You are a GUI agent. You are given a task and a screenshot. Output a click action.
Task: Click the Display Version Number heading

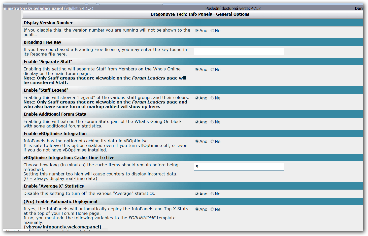click(x=48, y=23)
